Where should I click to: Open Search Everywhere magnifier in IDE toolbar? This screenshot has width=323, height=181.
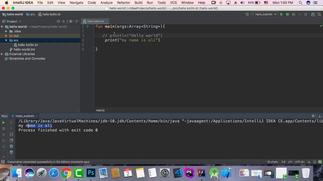pyautogui.click(x=319, y=15)
